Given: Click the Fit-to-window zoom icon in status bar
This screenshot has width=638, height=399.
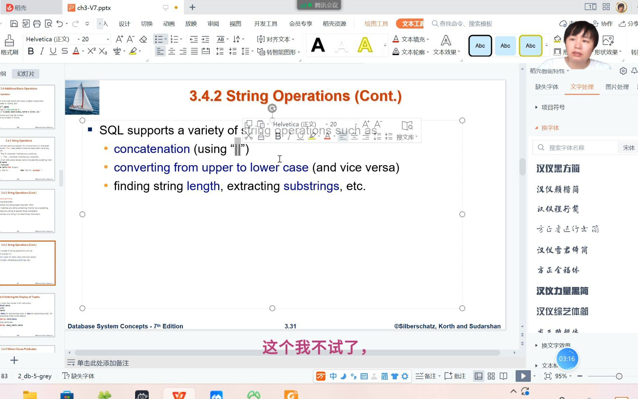Looking at the screenshot, I should (x=548, y=376).
